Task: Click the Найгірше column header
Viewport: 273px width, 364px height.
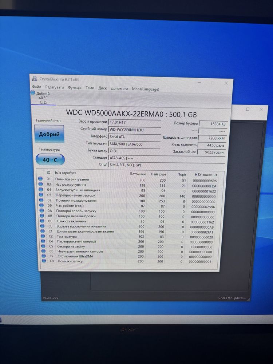Action: click(158, 174)
